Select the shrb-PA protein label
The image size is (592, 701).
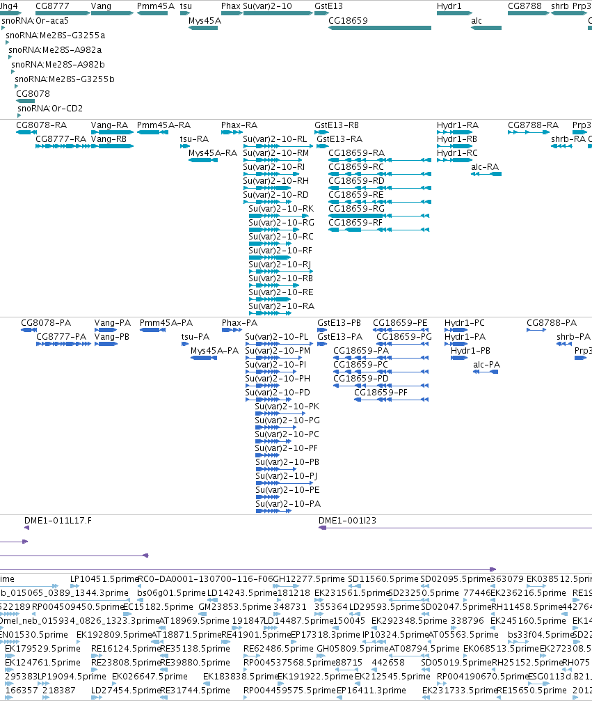coord(574,337)
